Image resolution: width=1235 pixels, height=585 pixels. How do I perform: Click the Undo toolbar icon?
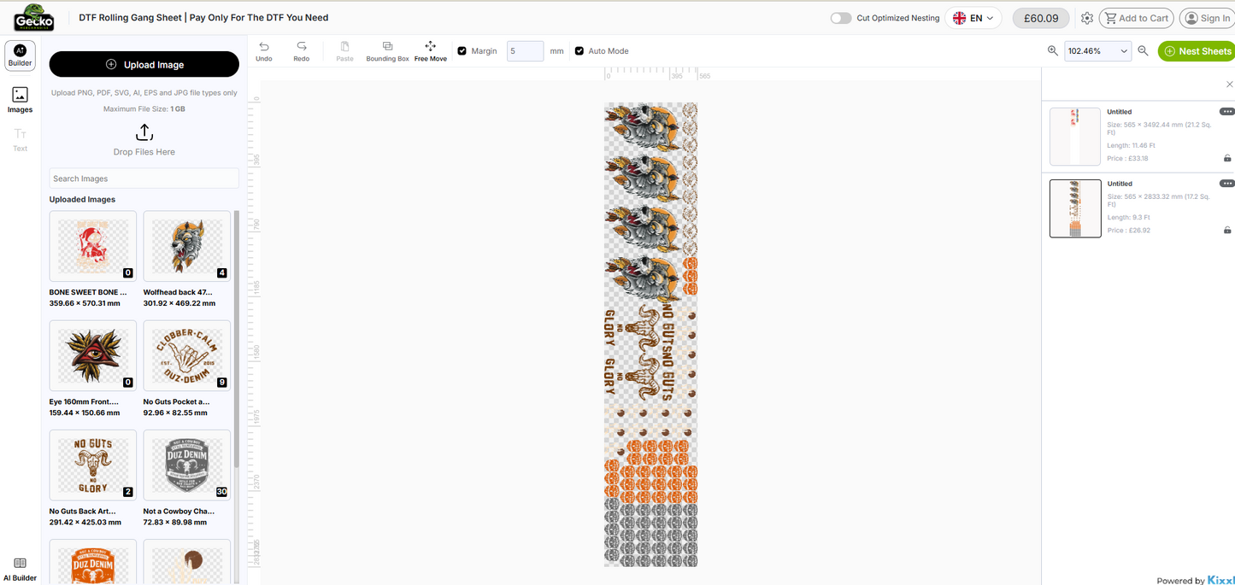(x=264, y=51)
